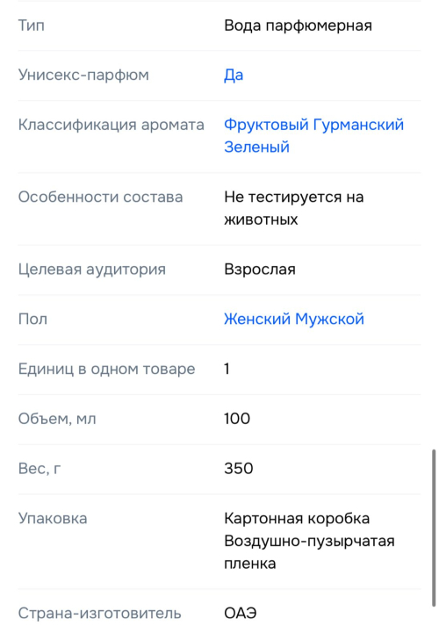
Task: Click the 'Вода парфюмерная' type value
Action: click(x=299, y=25)
